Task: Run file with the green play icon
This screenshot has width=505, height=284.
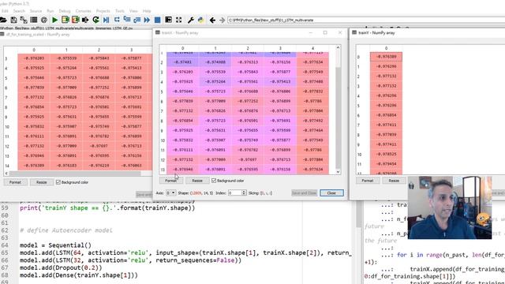Action: tap(54, 20)
